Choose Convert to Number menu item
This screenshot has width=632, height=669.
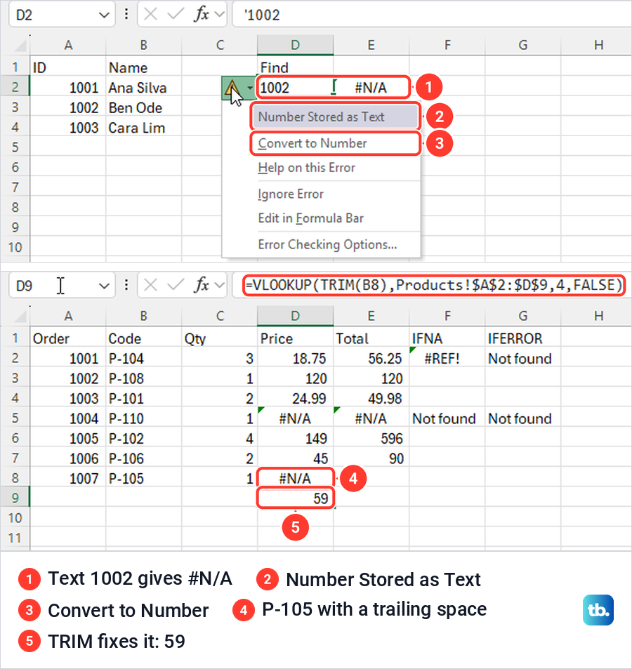point(336,143)
